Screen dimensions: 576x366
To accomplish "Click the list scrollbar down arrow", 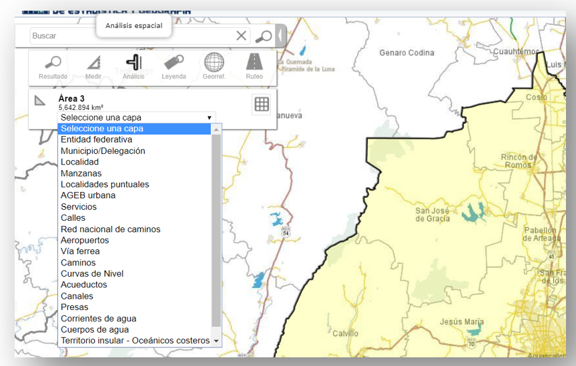I will [216, 341].
